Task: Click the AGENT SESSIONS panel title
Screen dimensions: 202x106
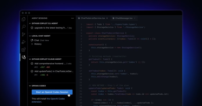Action: point(39,18)
